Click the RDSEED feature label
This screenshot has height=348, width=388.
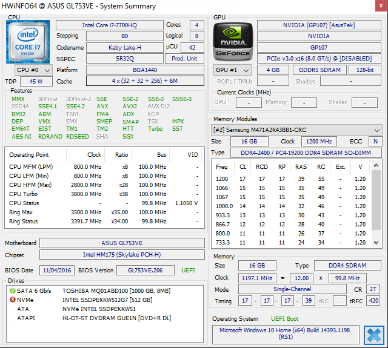pos(78,137)
